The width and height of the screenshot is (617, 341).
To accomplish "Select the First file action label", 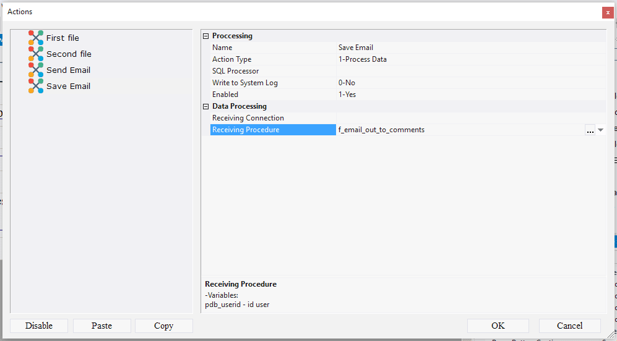I will 63,38.
